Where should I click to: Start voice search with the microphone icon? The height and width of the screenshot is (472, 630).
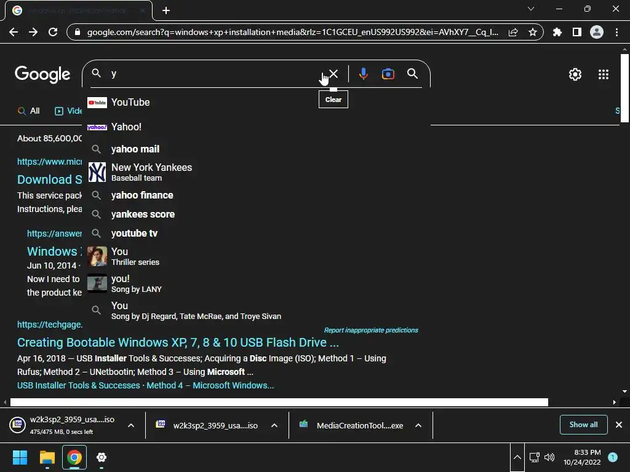pos(363,74)
